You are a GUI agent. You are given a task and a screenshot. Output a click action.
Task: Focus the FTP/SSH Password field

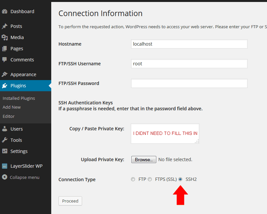click(x=189, y=83)
